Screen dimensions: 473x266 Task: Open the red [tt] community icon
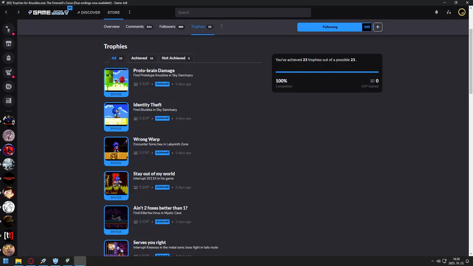tap(8, 236)
